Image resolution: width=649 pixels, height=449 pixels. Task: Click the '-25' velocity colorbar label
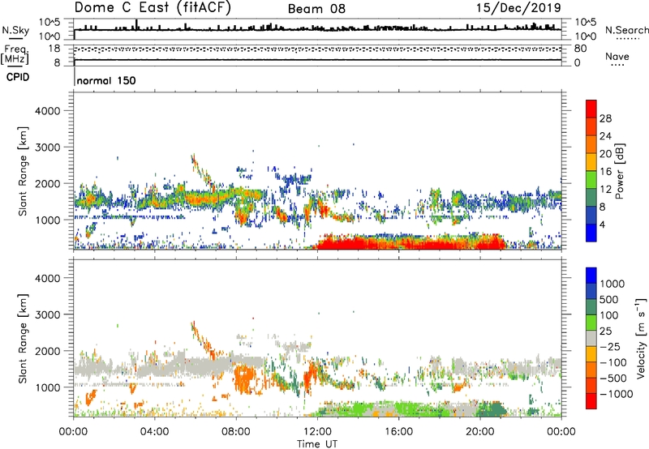tap(608, 347)
